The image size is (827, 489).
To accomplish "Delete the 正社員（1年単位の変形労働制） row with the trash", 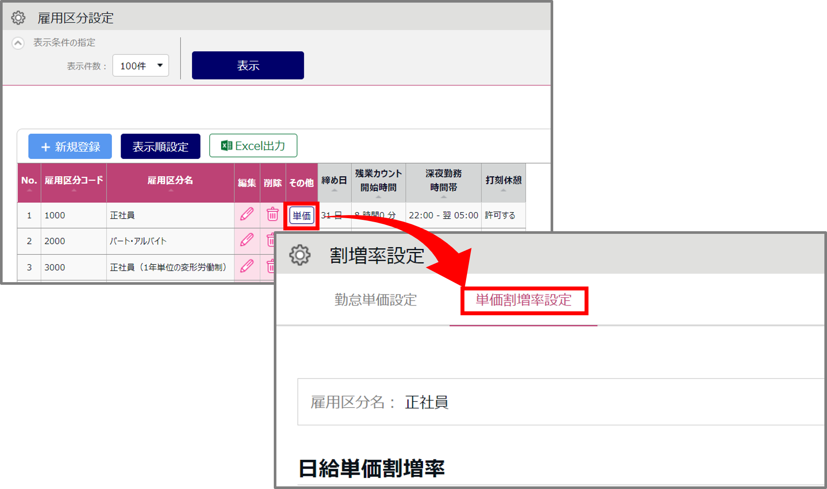I will click(x=270, y=266).
